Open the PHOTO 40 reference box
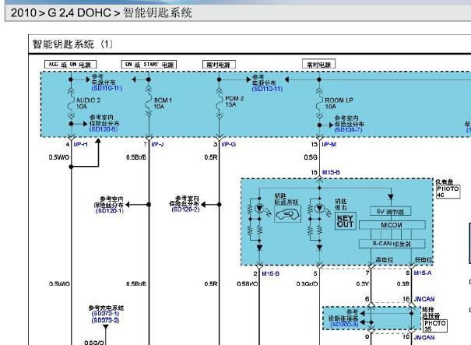The height and width of the screenshot is (345, 471). tap(448, 192)
